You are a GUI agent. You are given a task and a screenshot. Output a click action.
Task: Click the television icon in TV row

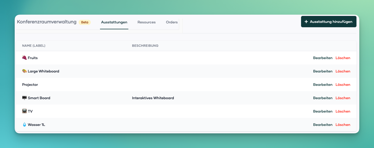[24, 111]
